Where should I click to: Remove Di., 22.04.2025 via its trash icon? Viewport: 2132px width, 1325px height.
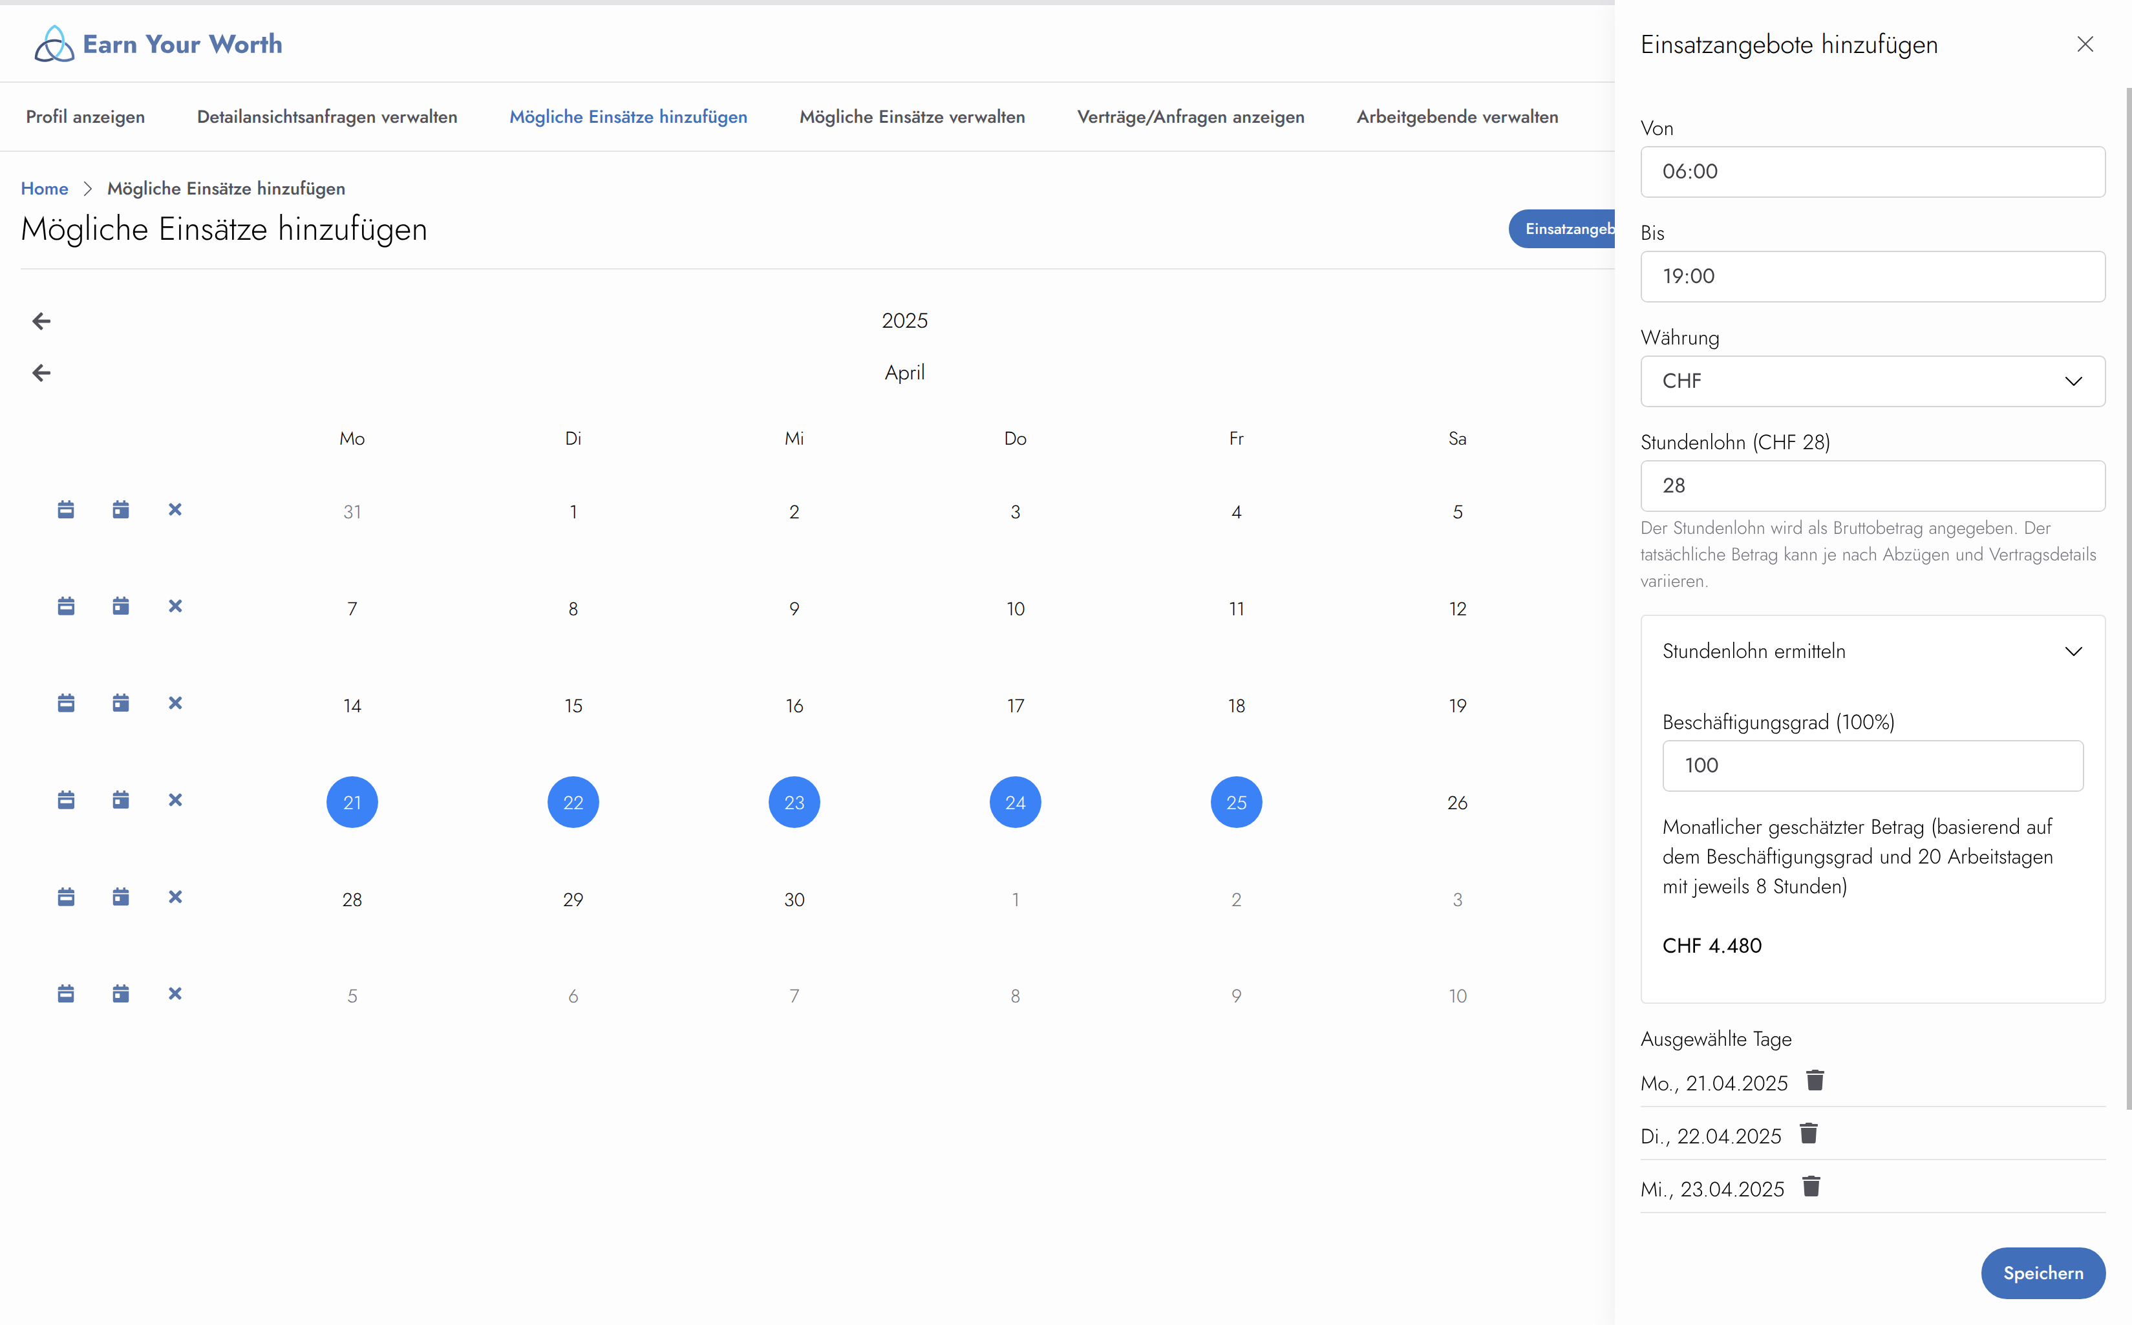click(1809, 1134)
